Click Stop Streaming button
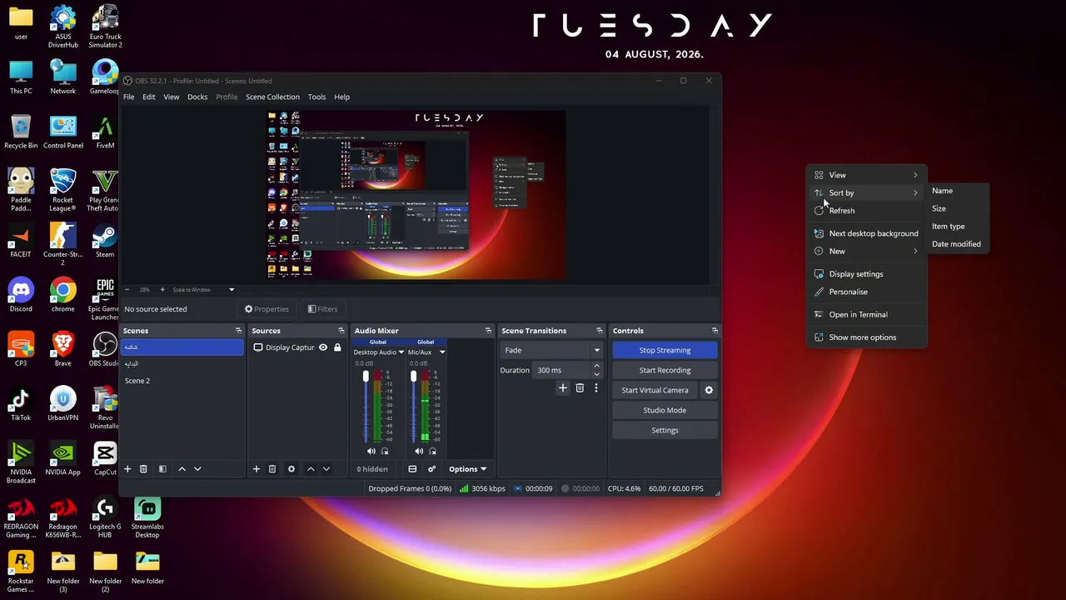 pos(665,350)
